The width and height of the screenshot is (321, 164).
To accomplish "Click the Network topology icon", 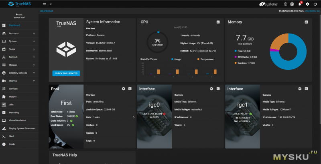I will tap(4, 57).
